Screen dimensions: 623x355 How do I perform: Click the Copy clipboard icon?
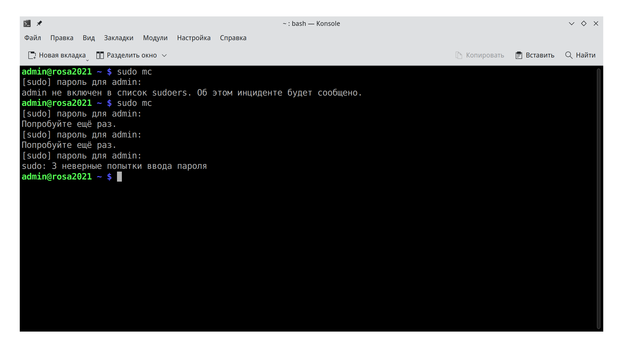click(x=459, y=55)
